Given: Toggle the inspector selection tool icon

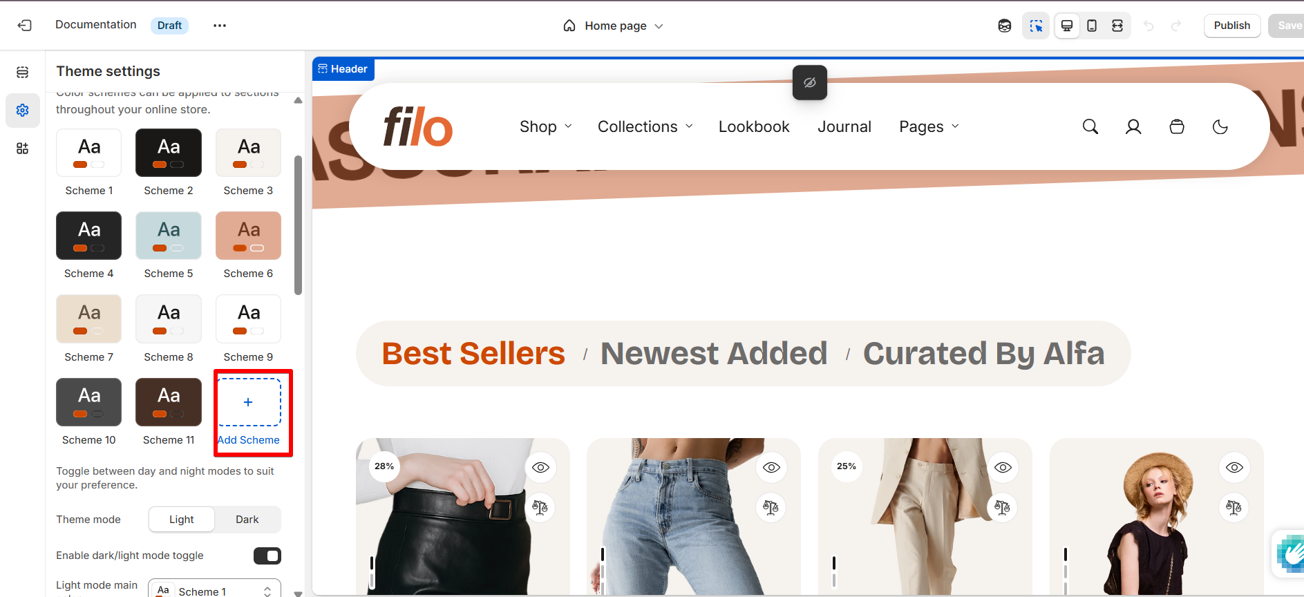Looking at the screenshot, I should [1036, 26].
